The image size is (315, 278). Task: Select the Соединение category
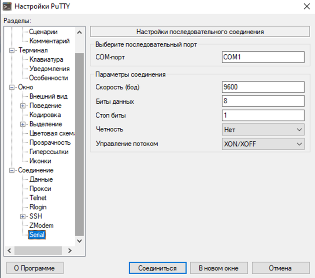36,170
